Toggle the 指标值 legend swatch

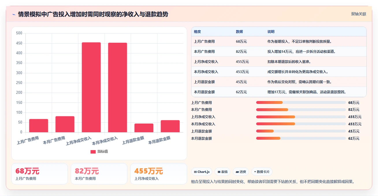[93, 152]
